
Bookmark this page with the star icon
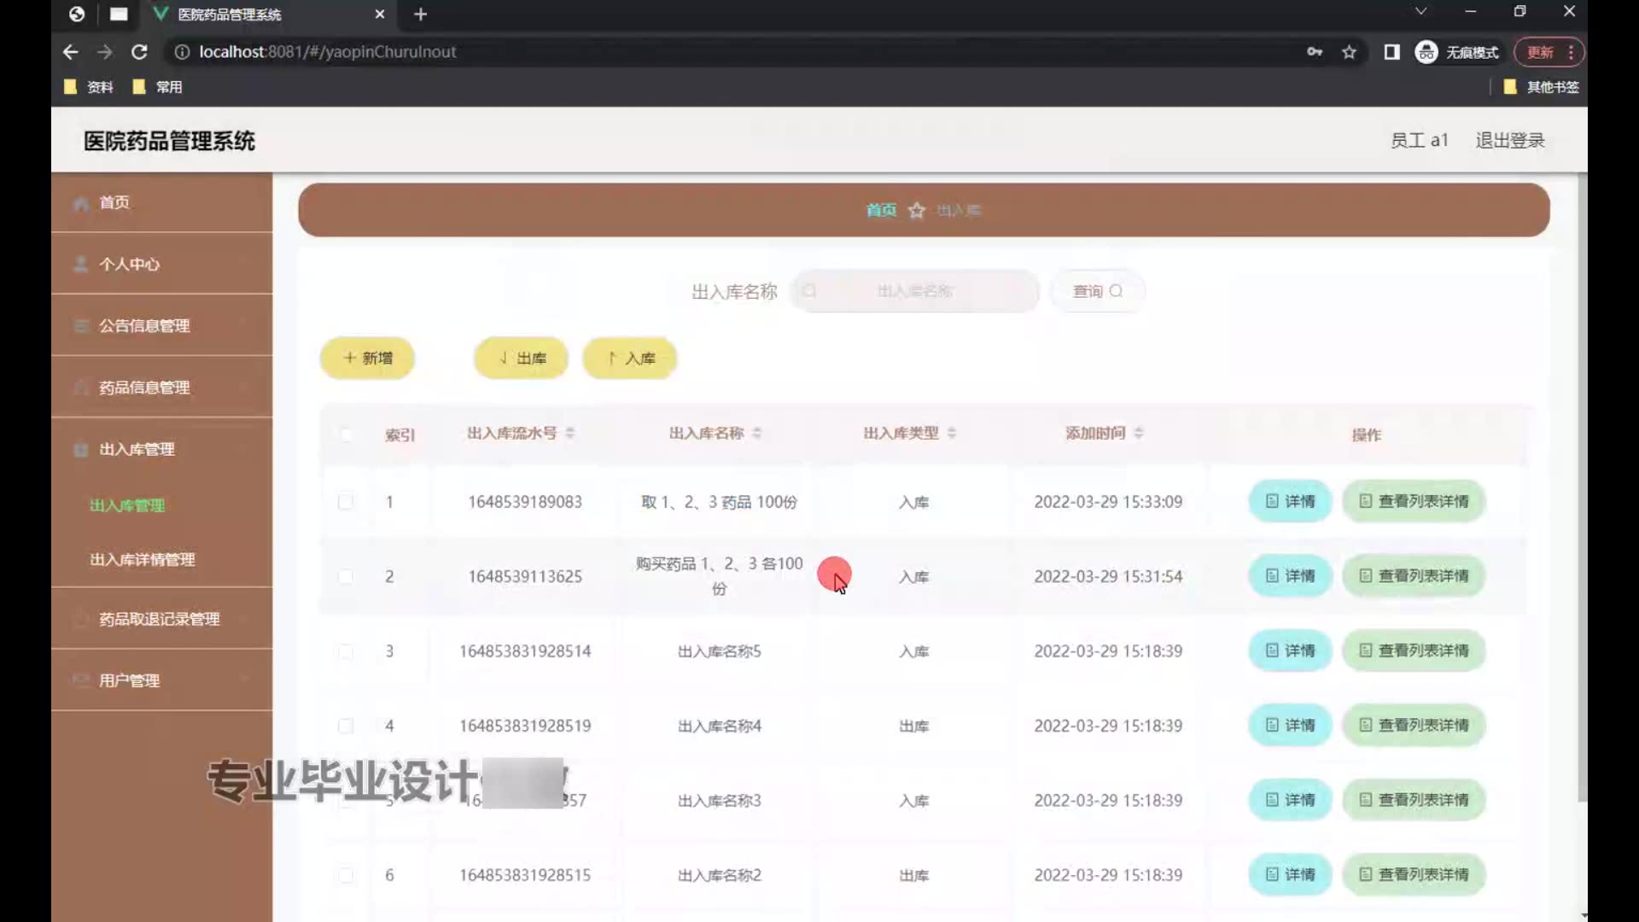(1349, 52)
